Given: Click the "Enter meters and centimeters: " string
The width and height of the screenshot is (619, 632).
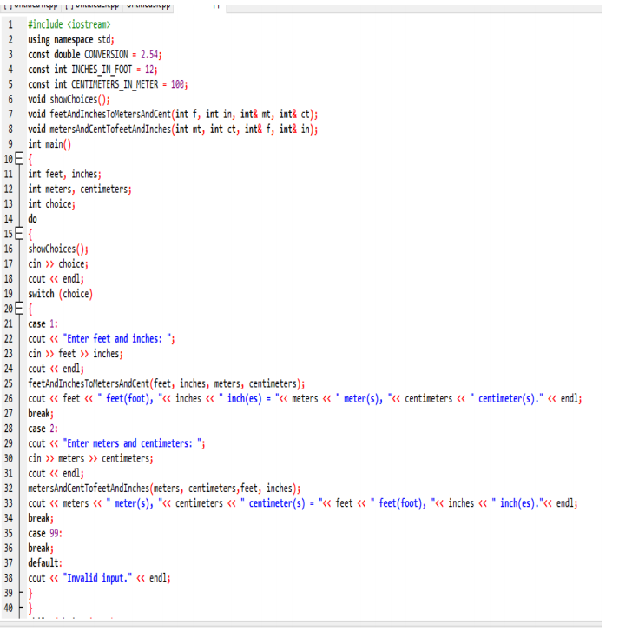Looking at the screenshot, I should (133, 443).
